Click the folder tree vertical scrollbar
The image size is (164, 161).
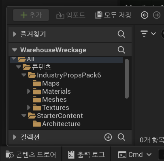tap(127, 79)
